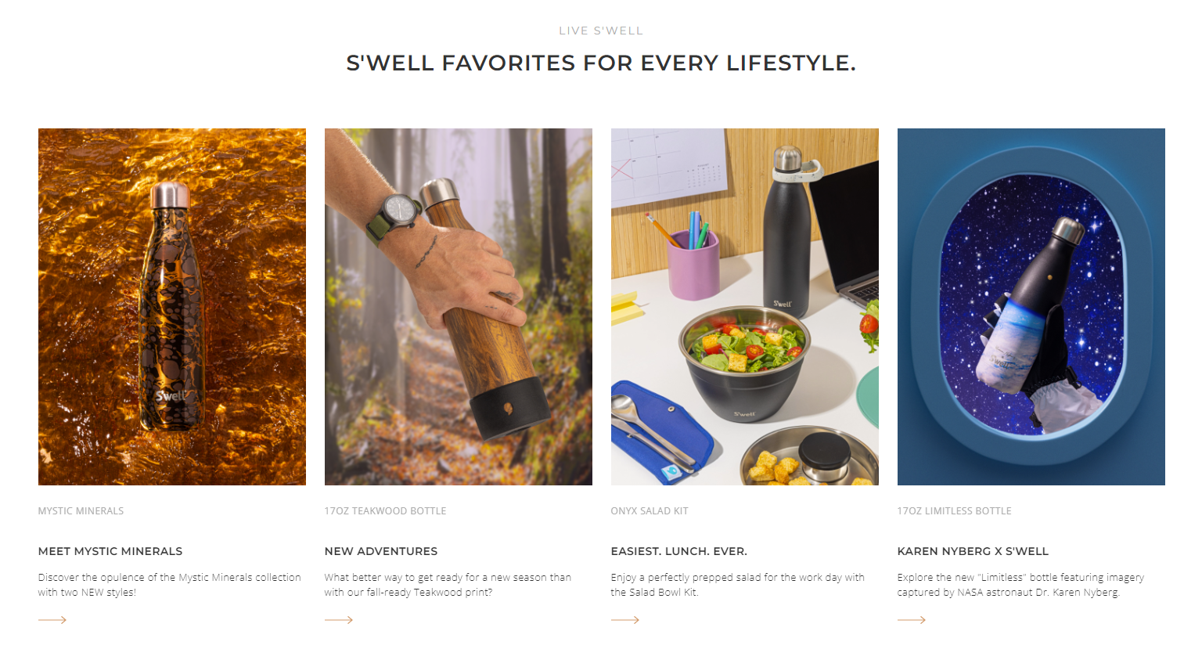Click the 17OZ LIMITLESS BOTTLE label
The width and height of the screenshot is (1184, 667).
[955, 511]
